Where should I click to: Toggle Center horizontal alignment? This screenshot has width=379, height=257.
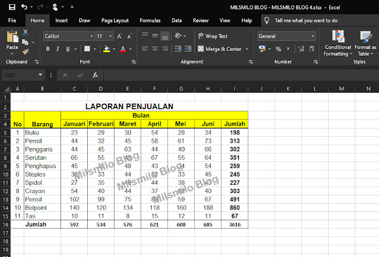(x=155, y=49)
